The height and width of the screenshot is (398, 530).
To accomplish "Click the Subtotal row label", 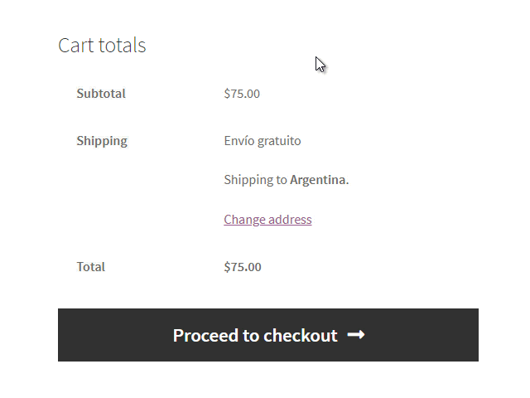I will [x=101, y=94].
